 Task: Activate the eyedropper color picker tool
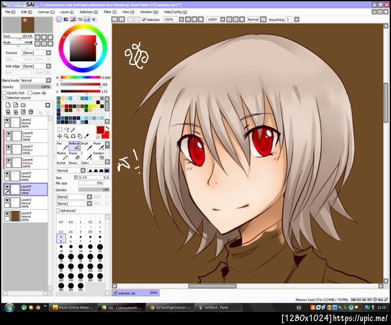pyautogui.click(x=86, y=136)
